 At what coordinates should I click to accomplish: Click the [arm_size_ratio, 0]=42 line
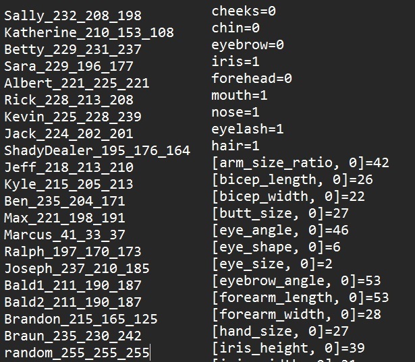coord(300,163)
